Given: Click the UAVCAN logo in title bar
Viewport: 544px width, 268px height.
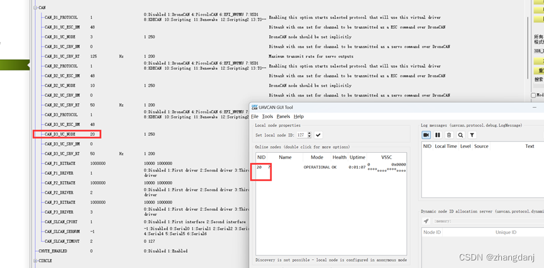Looking at the screenshot, I should point(255,108).
